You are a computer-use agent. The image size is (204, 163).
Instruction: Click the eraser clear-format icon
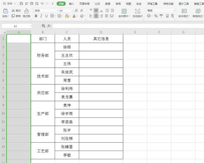(x=82, y=16)
